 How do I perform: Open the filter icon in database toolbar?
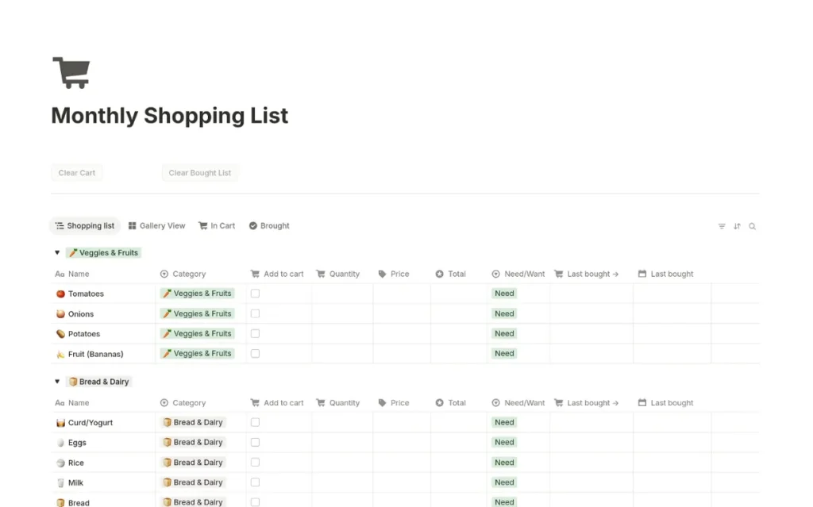point(722,226)
